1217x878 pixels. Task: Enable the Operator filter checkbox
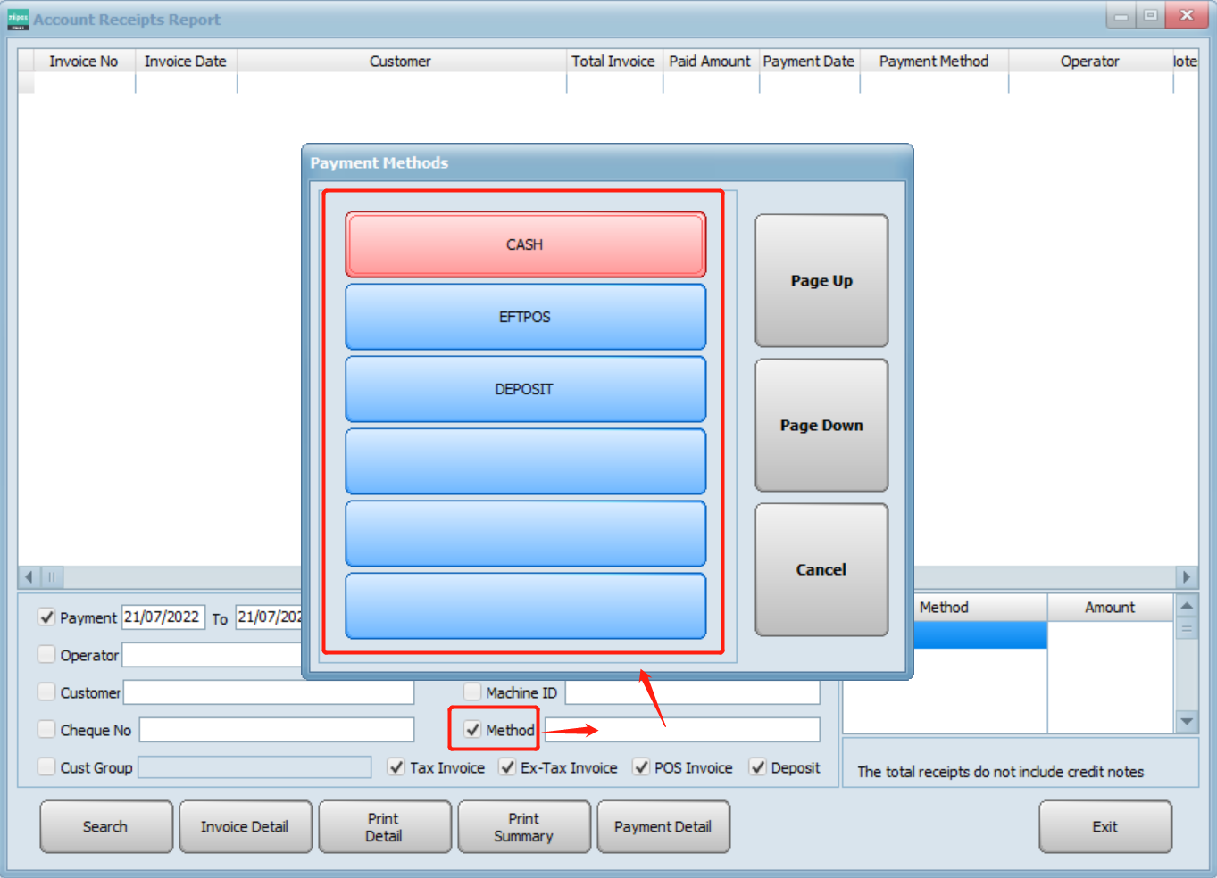[46, 654]
